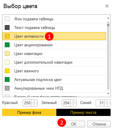Click the Актуальная подписка цвет label
The height and width of the screenshot is (130, 113).
click(38, 79)
